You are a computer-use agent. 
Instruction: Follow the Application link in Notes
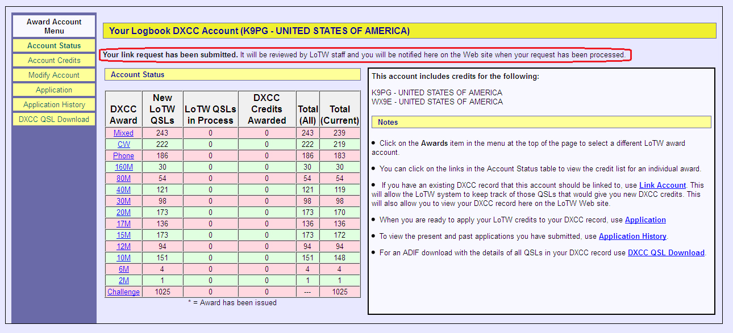pos(645,220)
